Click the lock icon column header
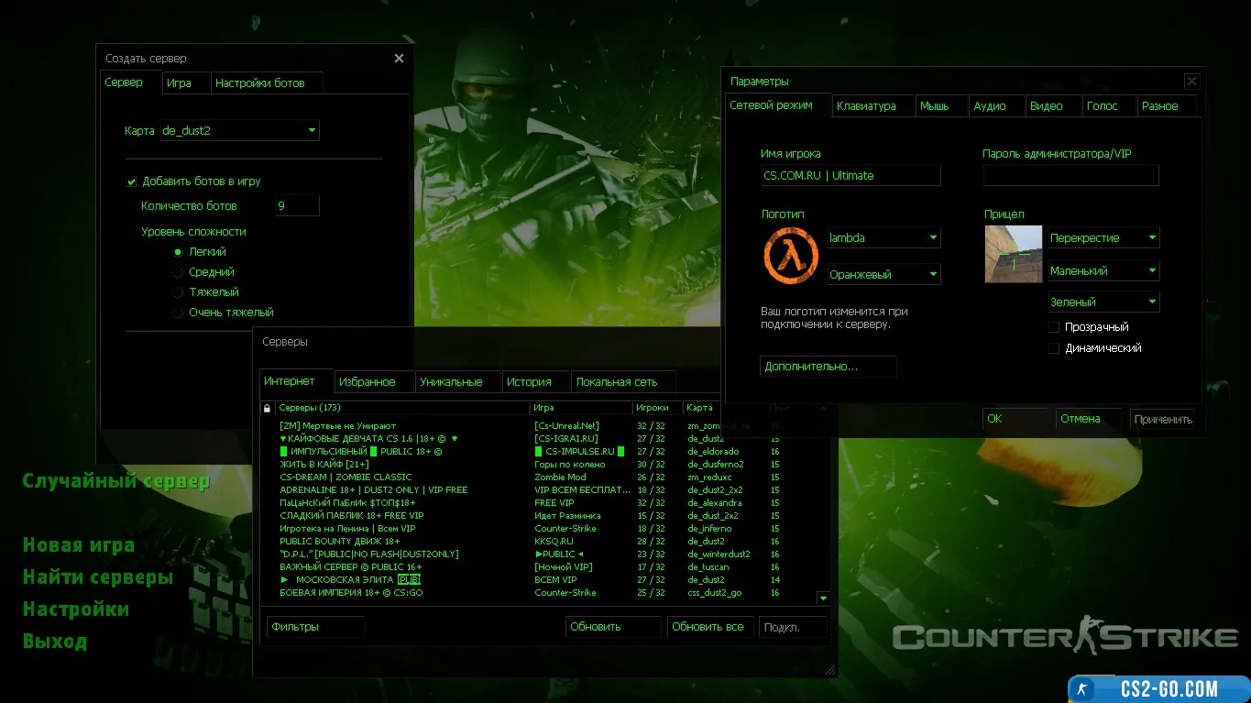 point(268,408)
